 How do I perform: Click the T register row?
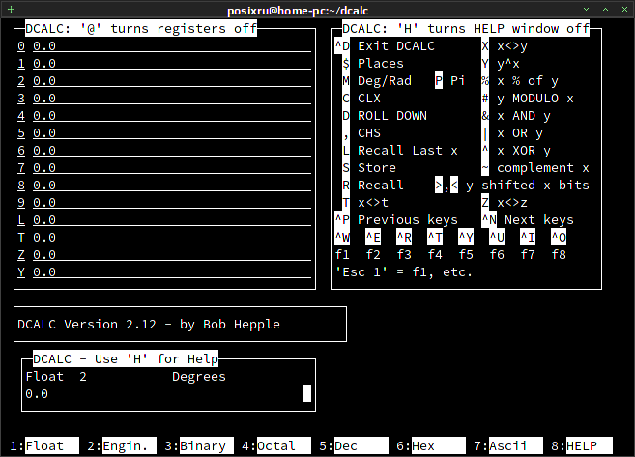point(164,238)
